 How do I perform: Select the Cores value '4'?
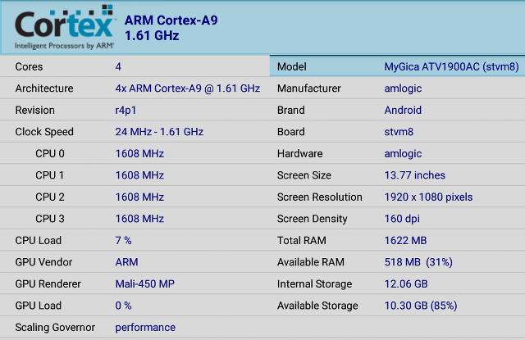tap(118, 66)
